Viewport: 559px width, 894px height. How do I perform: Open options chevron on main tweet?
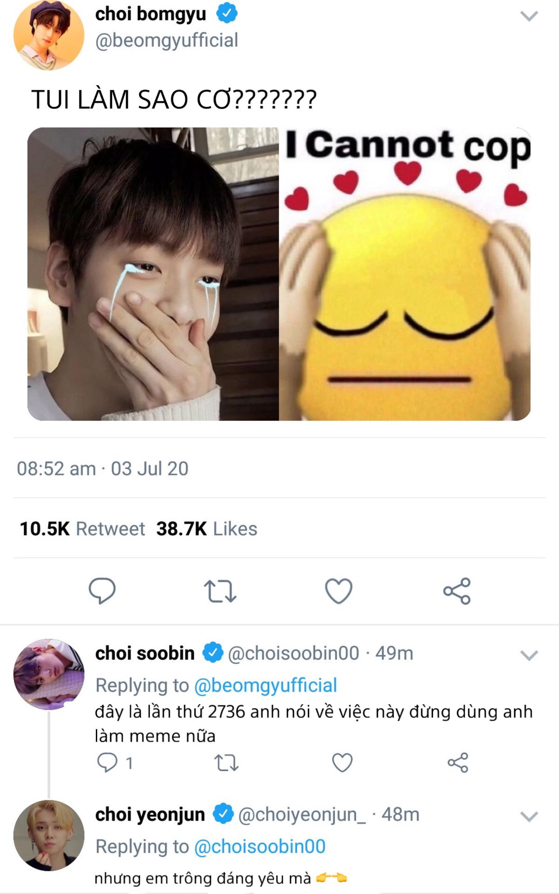[529, 17]
